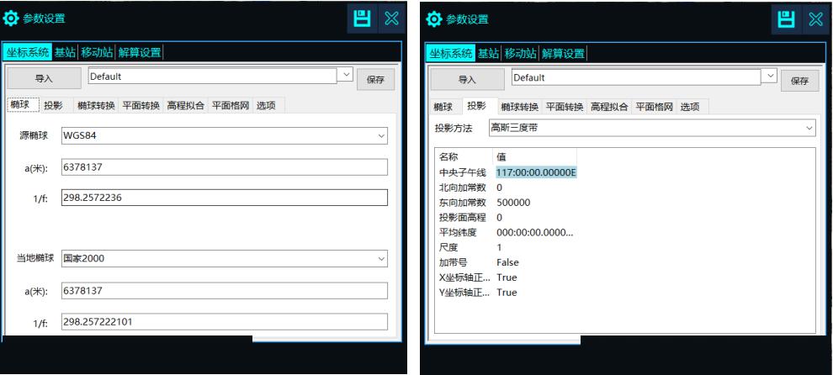Click 保存 button in right window

tap(799, 81)
